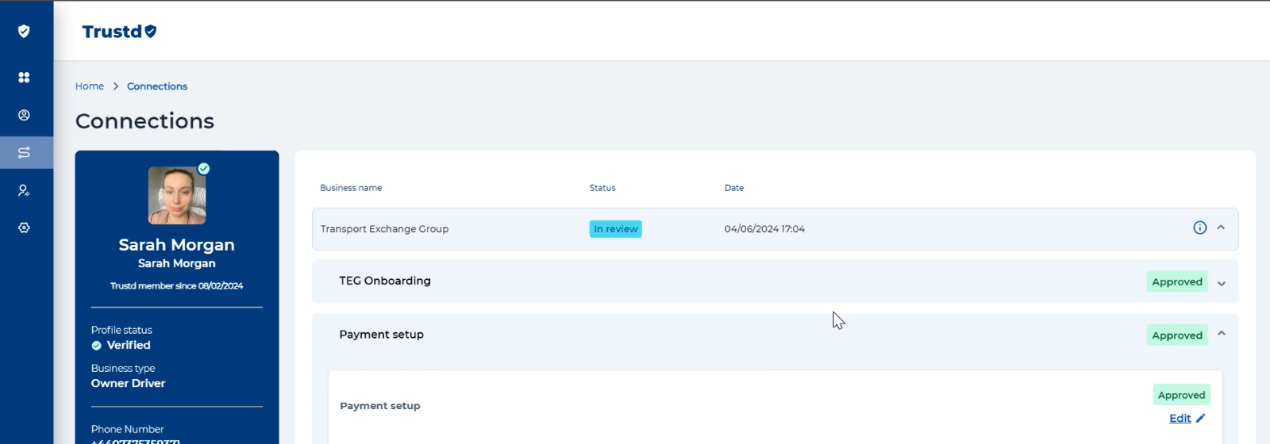Collapse the Transport Exchange Group row
Viewport: 1270px width, 444px height.
(1221, 228)
